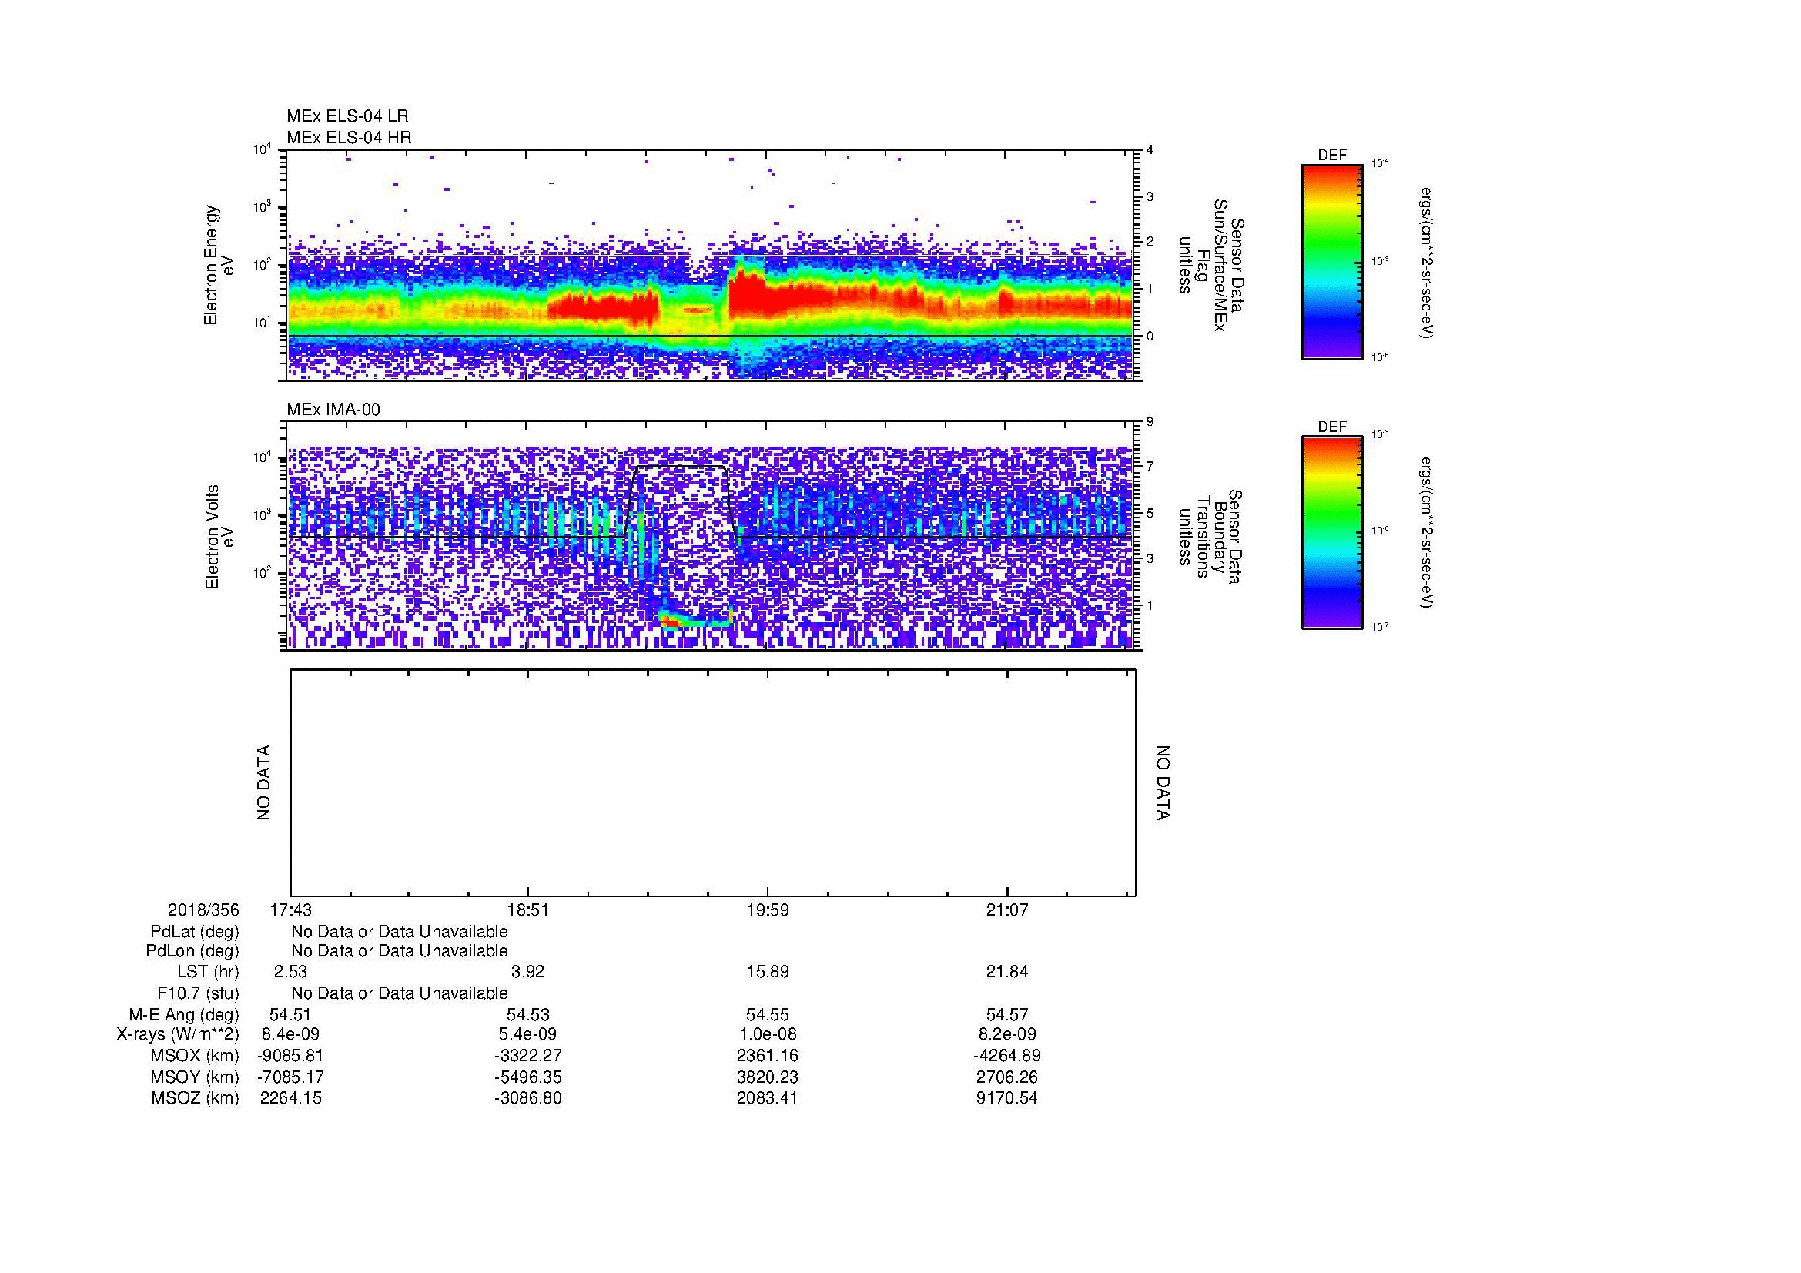Click the top color bar units label
1801x1273 pixels.
(x=1427, y=263)
